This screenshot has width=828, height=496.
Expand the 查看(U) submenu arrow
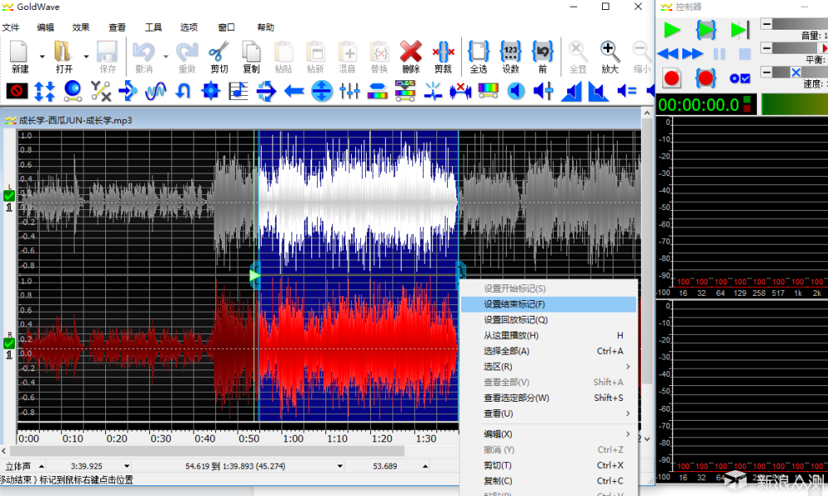[628, 413]
